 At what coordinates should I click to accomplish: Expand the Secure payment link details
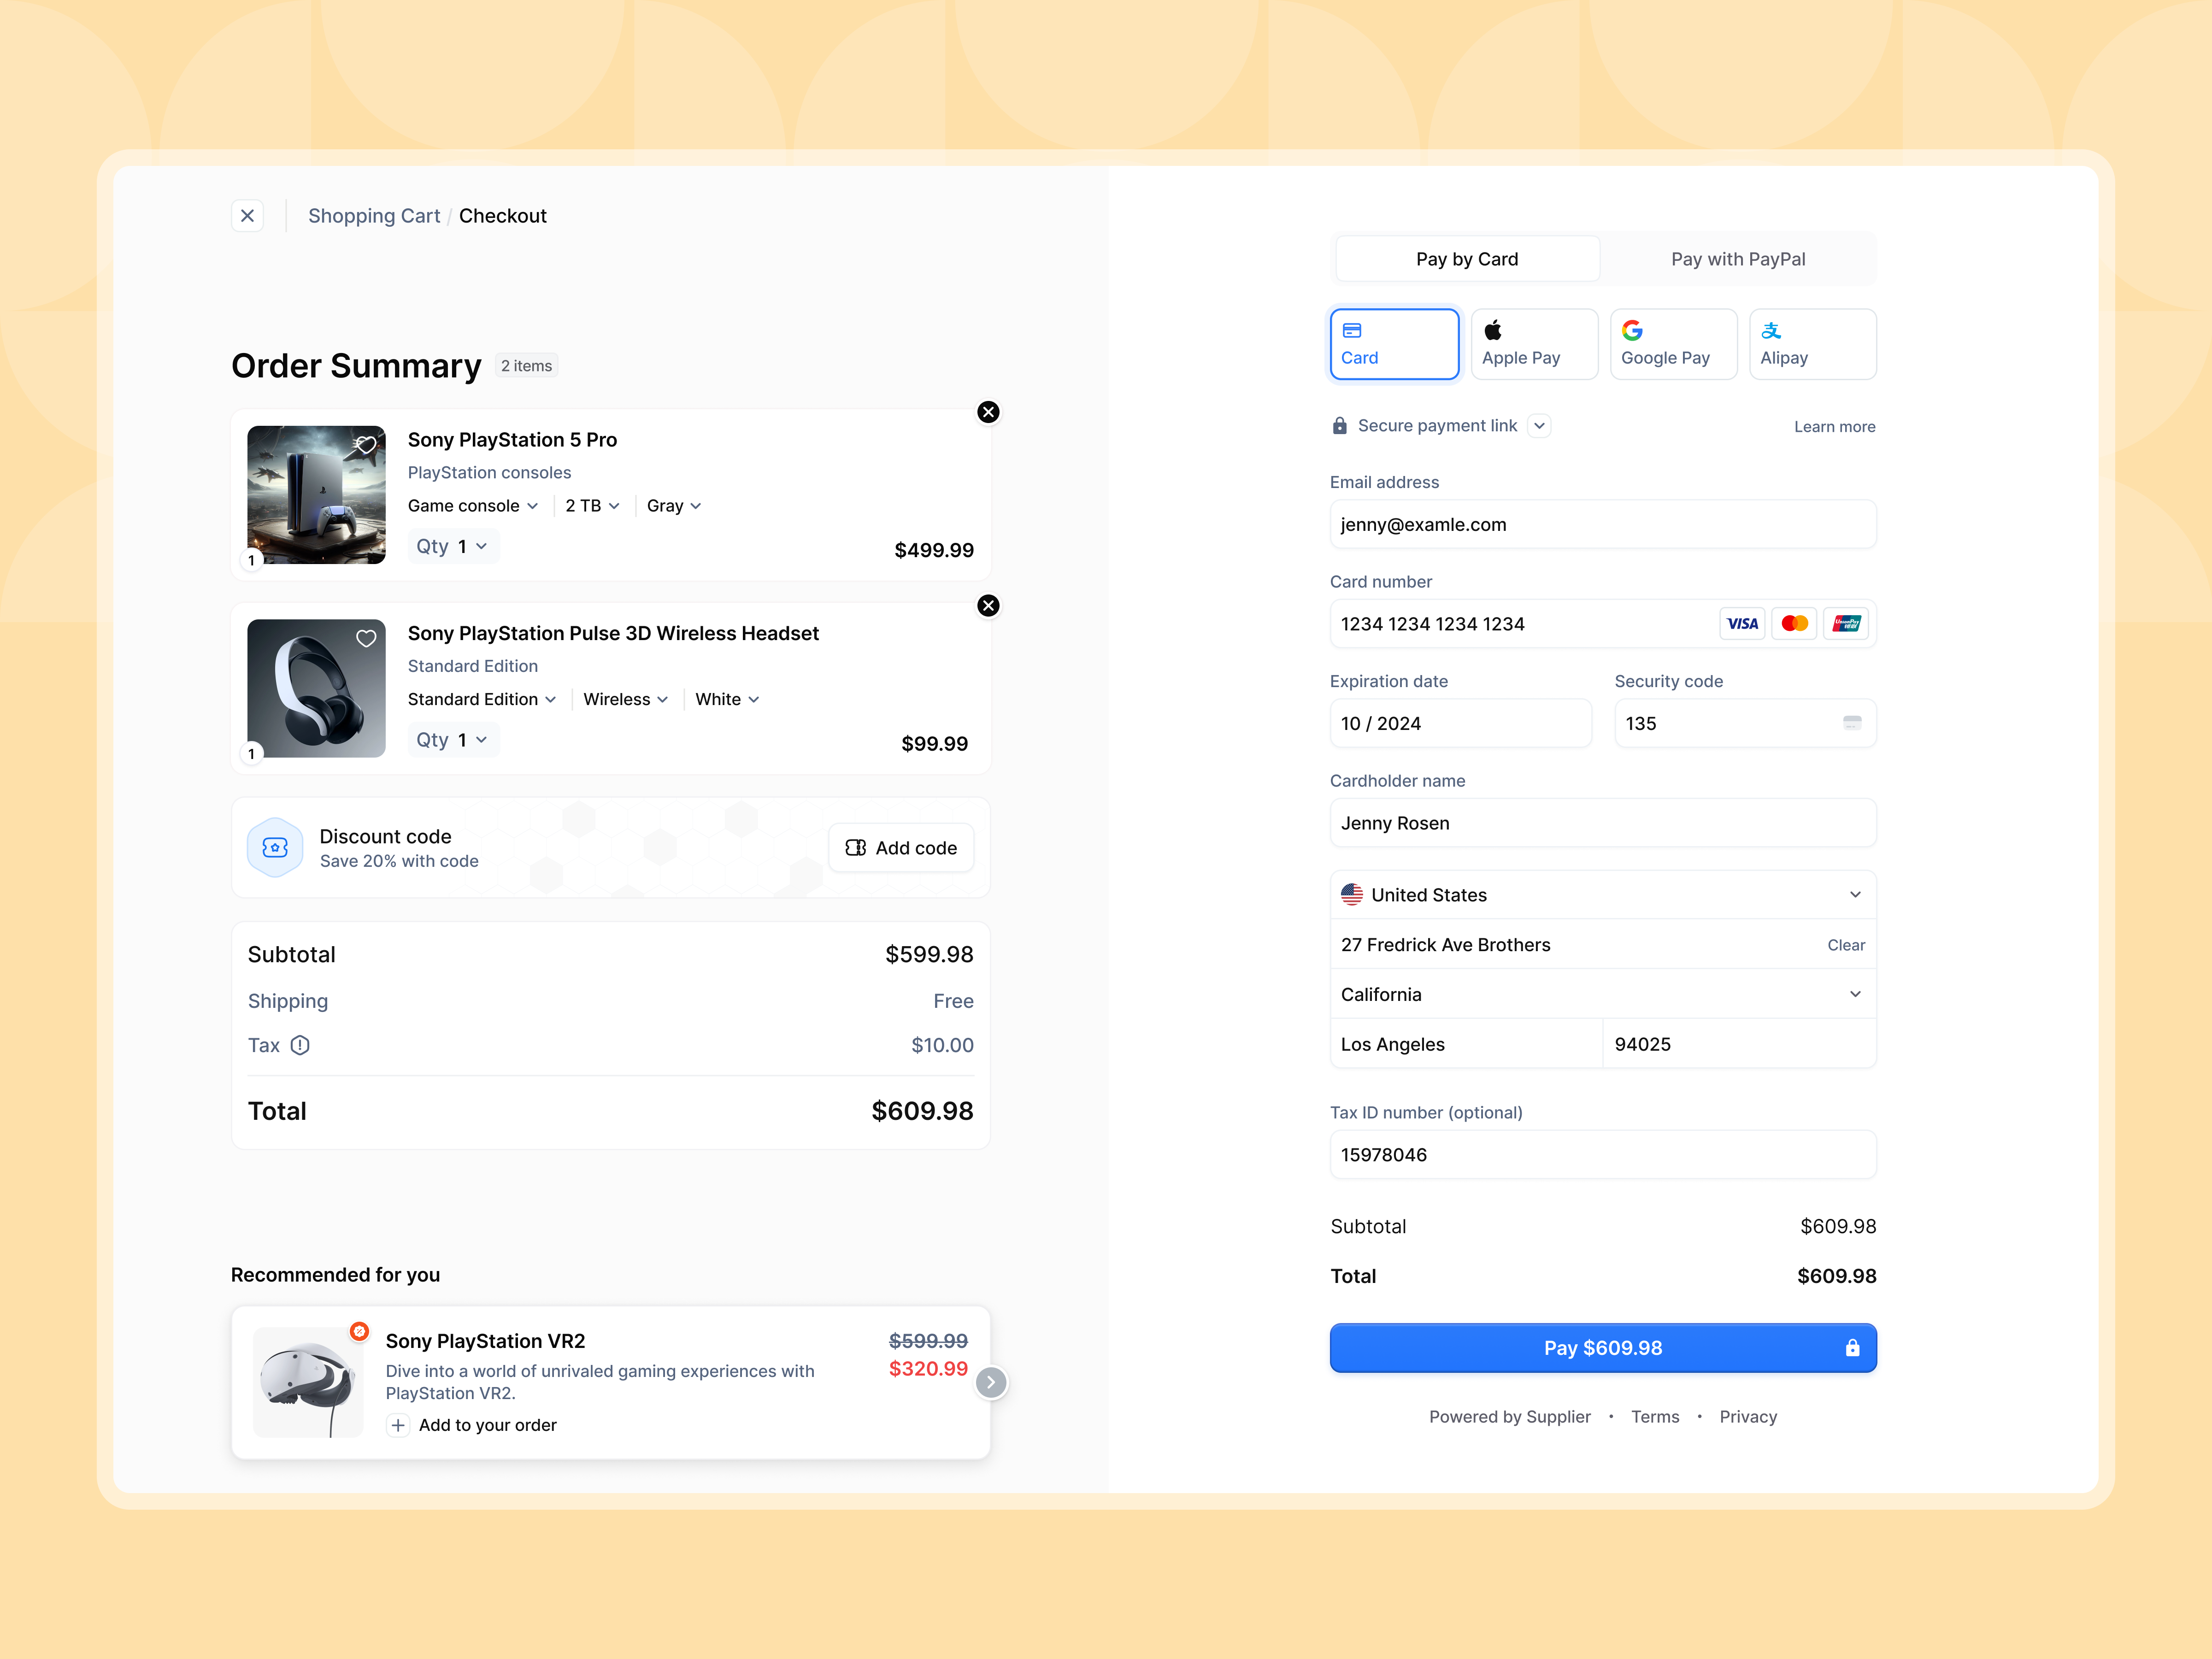[1540, 425]
